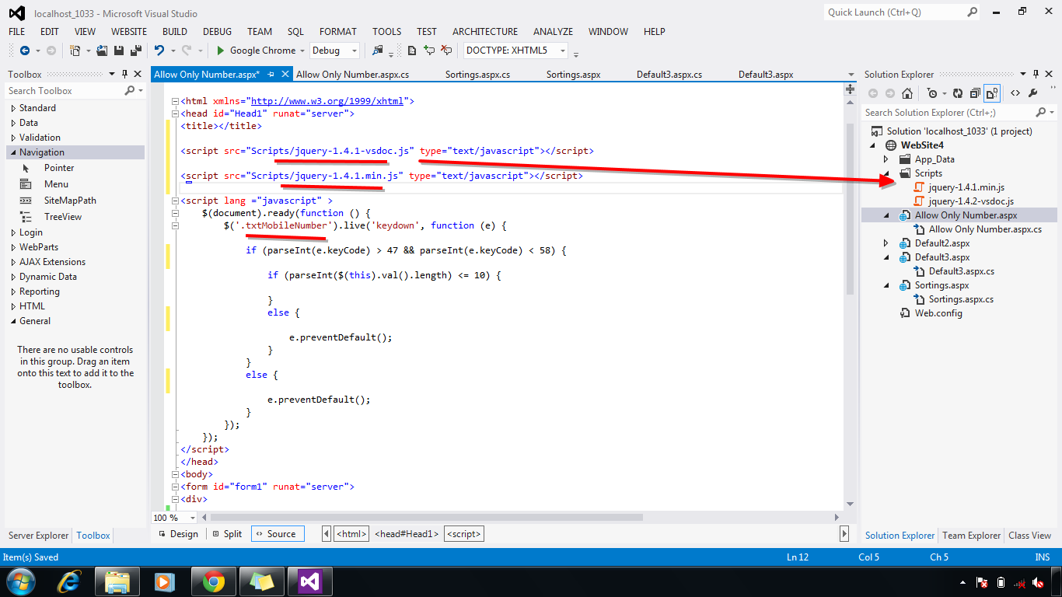Open the TOOLS menu
The height and width of the screenshot is (597, 1062).
tap(386, 32)
